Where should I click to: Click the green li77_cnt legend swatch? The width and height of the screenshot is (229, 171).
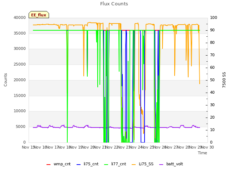(106, 165)
